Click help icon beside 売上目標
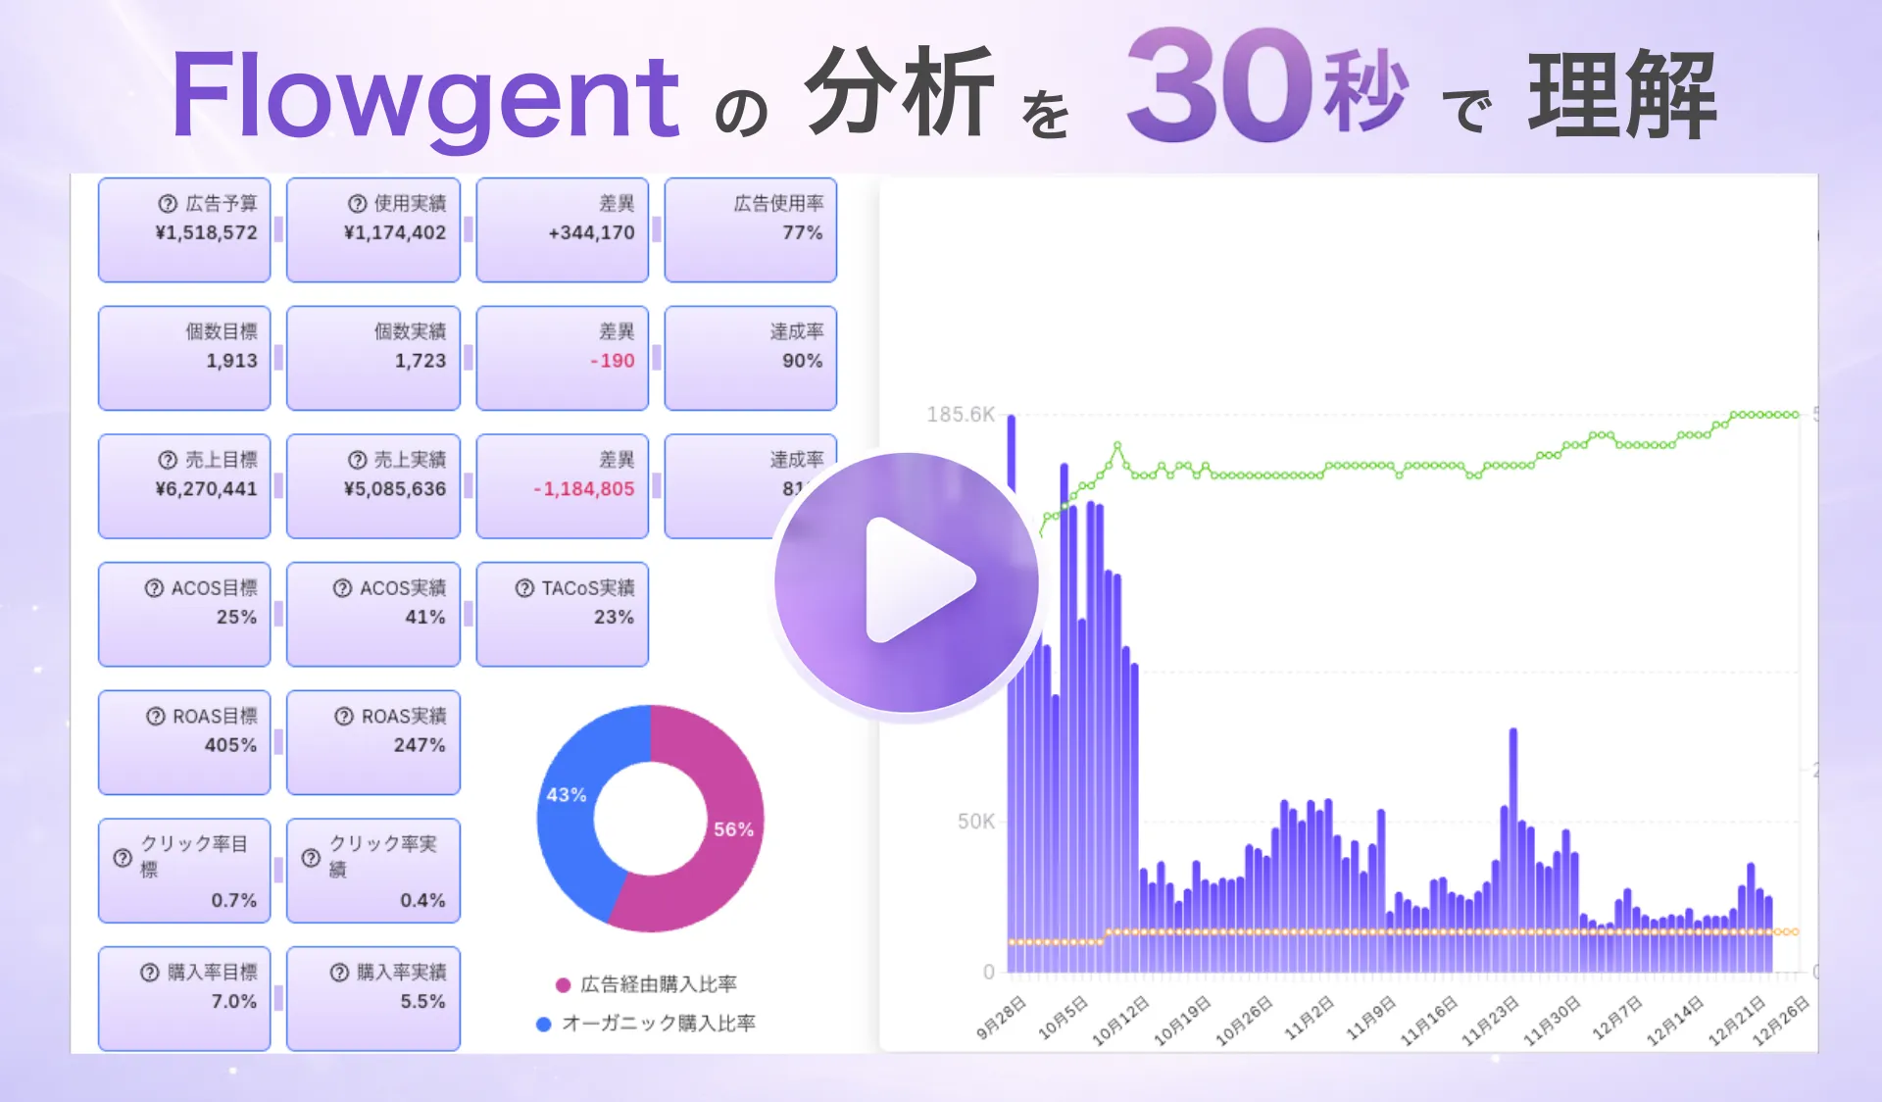1882x1102 pixels. tap(168, 460)
